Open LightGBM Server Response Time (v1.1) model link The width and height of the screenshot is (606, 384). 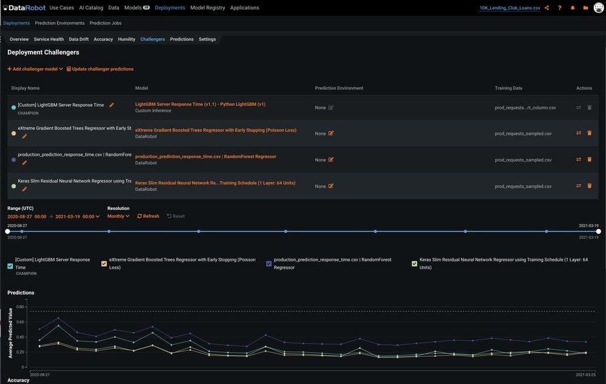[200, 104]
